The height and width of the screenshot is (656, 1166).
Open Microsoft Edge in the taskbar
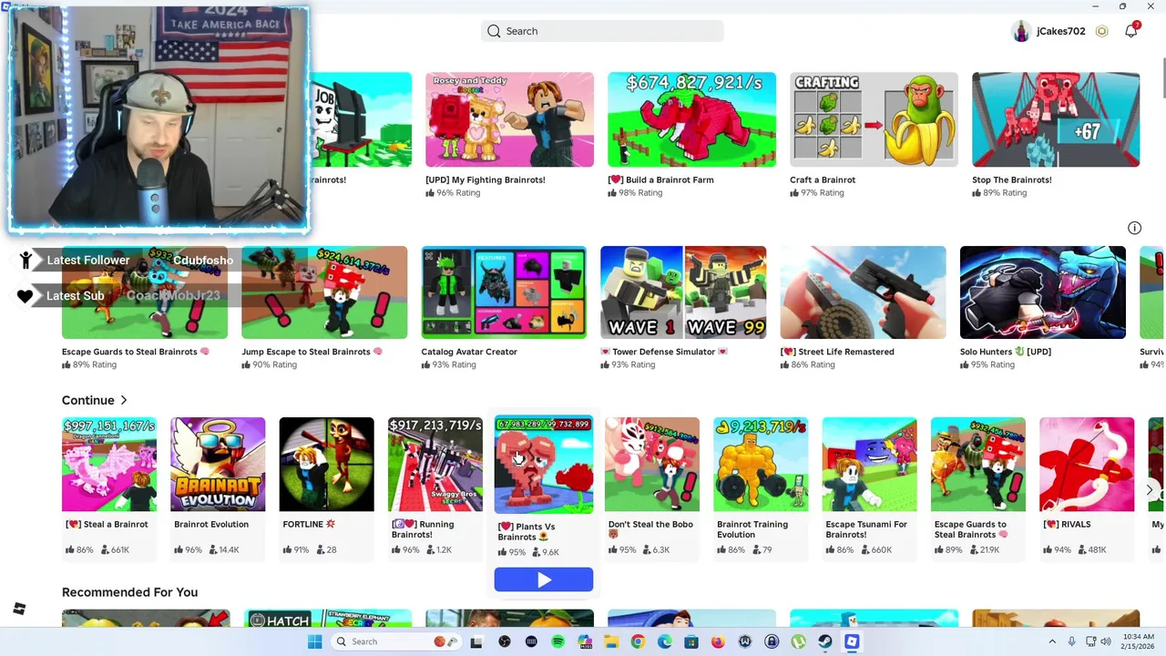664,641
